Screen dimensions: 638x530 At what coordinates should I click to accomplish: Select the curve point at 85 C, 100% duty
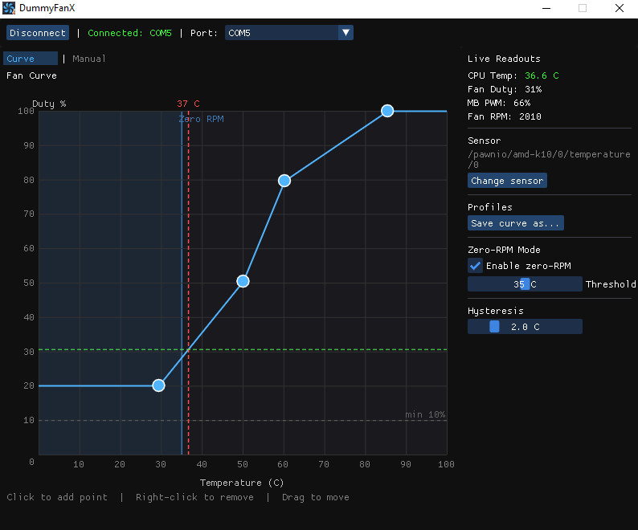(x=387, y=111)
